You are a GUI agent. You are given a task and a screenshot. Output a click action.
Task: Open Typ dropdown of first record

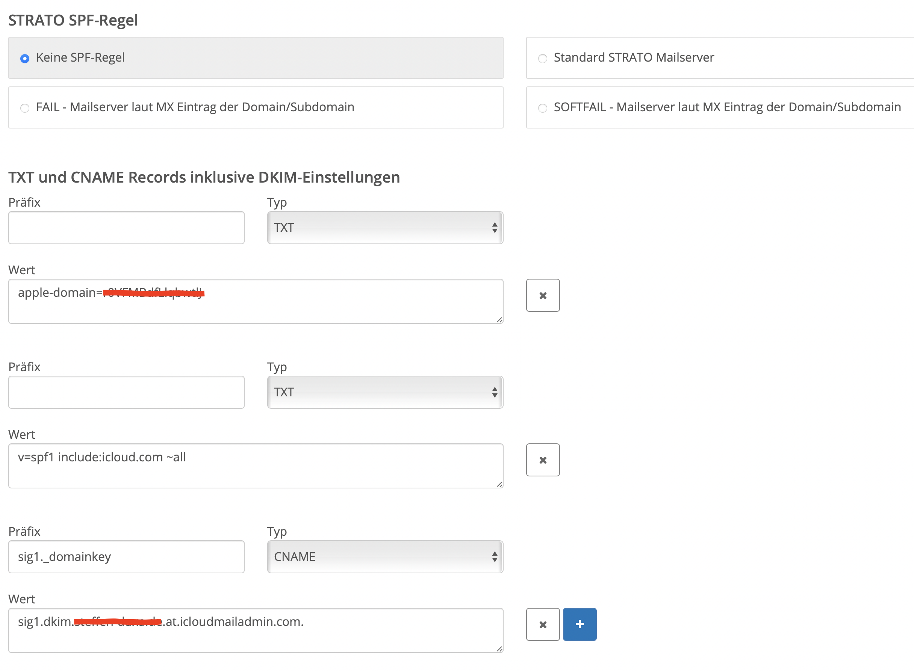[385, 227]
